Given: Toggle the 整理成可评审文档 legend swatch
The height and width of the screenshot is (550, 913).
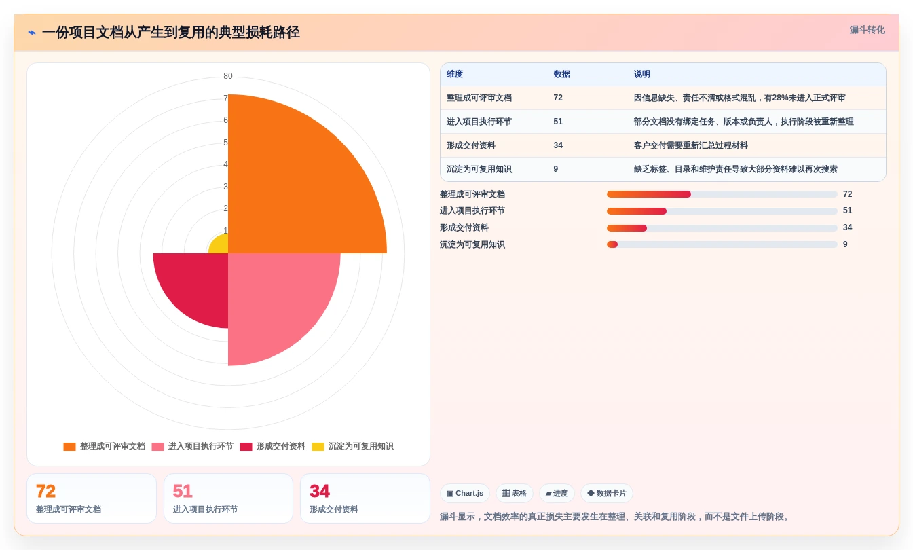Looking at the screenshot, I should (69, 447).
